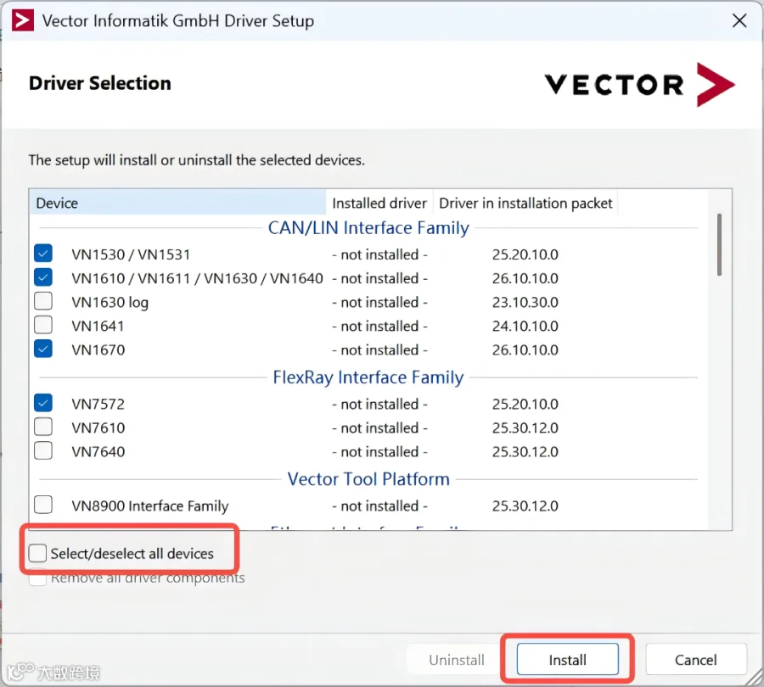Viewport: 764px width, 687px height.
Task: Click the greyed Uninstall button
Action: [457, 660]
